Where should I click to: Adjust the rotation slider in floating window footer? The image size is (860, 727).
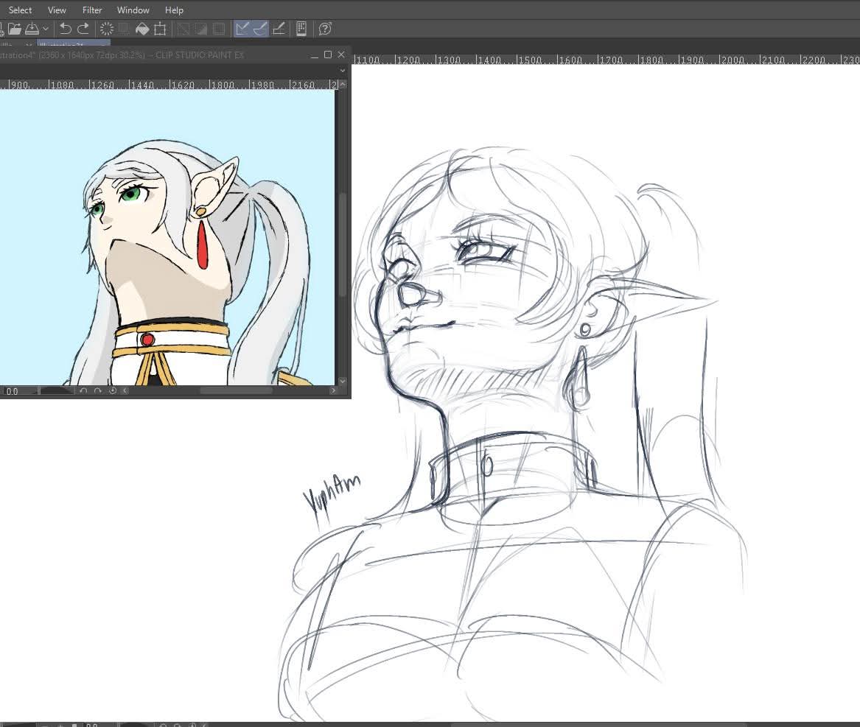tap(56, 391)
